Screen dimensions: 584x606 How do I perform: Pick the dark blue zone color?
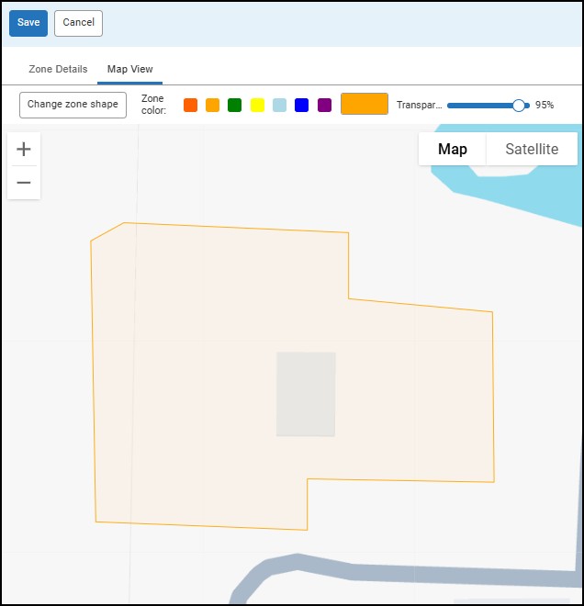(x=301, y=106)
